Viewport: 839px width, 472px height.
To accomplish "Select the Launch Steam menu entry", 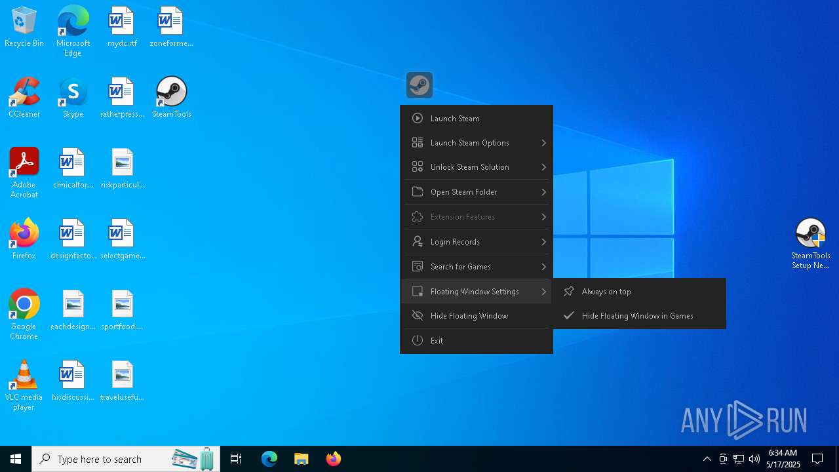I will point(477,119).
